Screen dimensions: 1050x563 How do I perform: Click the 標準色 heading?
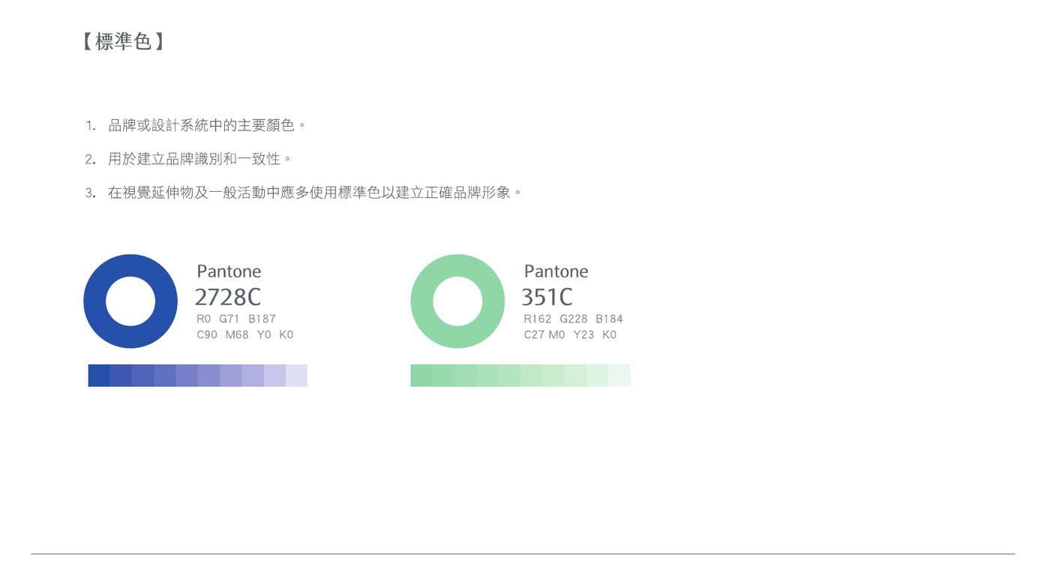click(124, 41)
